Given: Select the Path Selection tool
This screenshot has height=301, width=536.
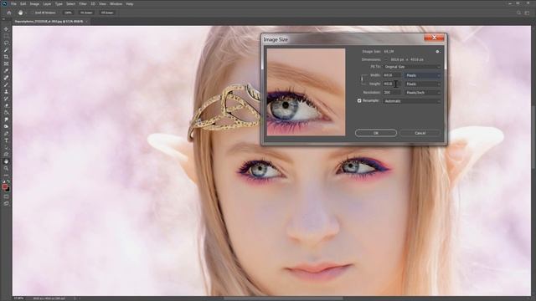Looking at the screenshot, I should click(x=6, y=147).
